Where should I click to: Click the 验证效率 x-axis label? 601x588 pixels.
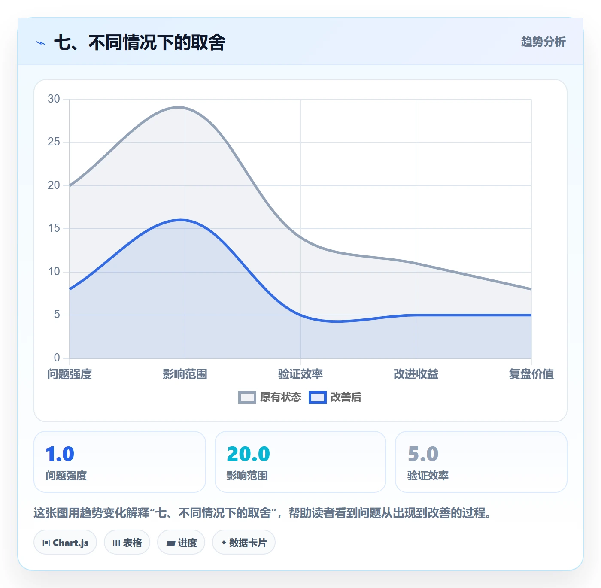pos(300,374)
